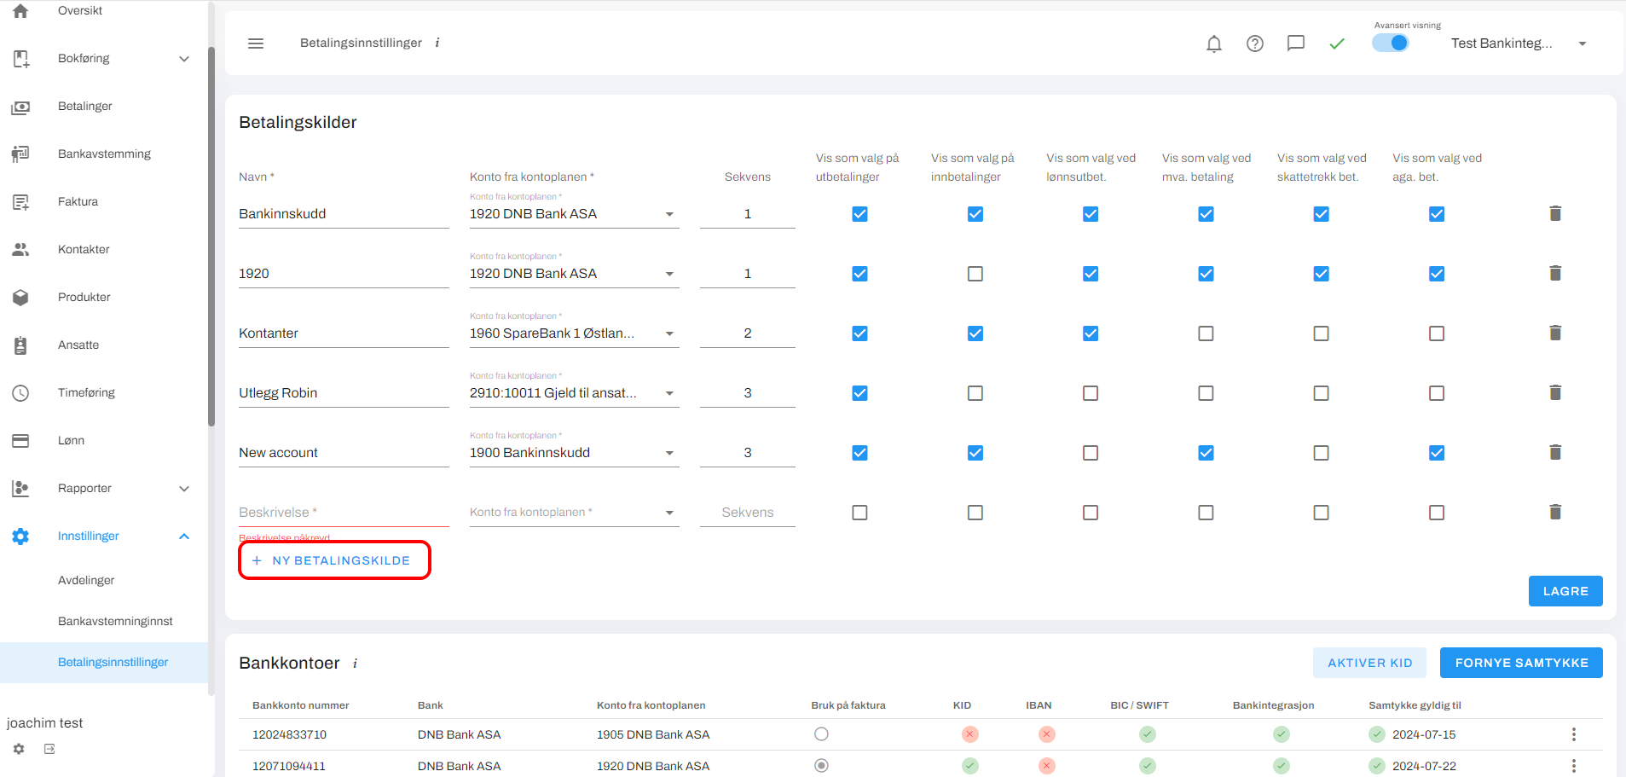Click the green checkmark status icon
The image size is (1626, 777).
point(1337,43)
